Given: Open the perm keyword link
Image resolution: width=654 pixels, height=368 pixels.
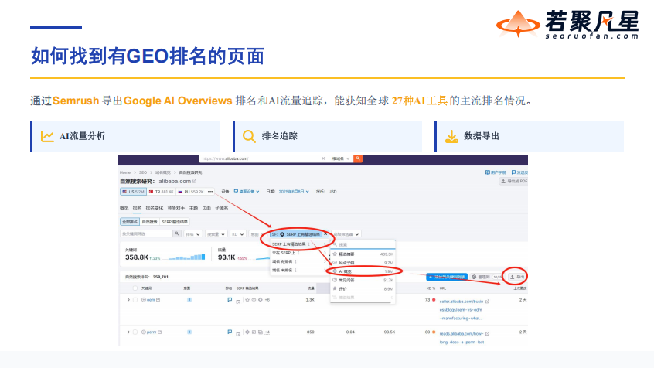Looking at the screenshot, I should pyautogui.click(x=152, y=332).
